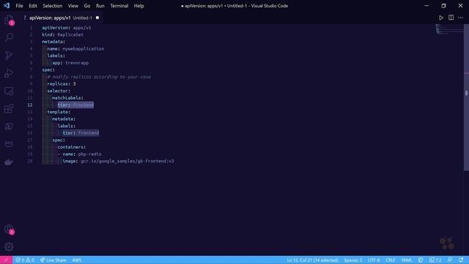Viewport: 469px width, 264px height.
Task: Open the Explorer view in activity bar
Action: [9, 21]
